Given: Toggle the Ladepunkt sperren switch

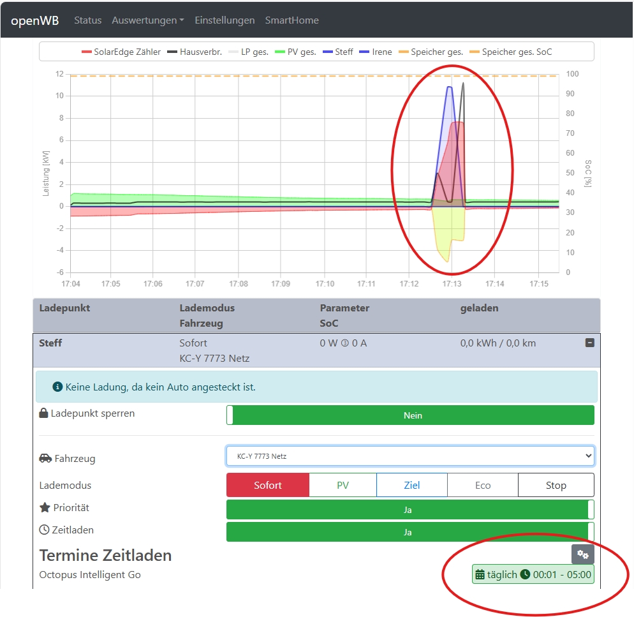Looking at the screenshot, I should tap(410, 415).
